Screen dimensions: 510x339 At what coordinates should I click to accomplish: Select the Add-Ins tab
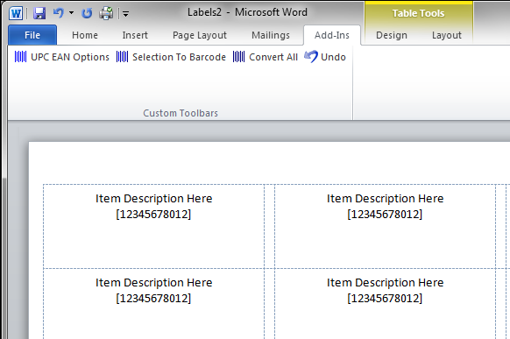tap(332, 35)
